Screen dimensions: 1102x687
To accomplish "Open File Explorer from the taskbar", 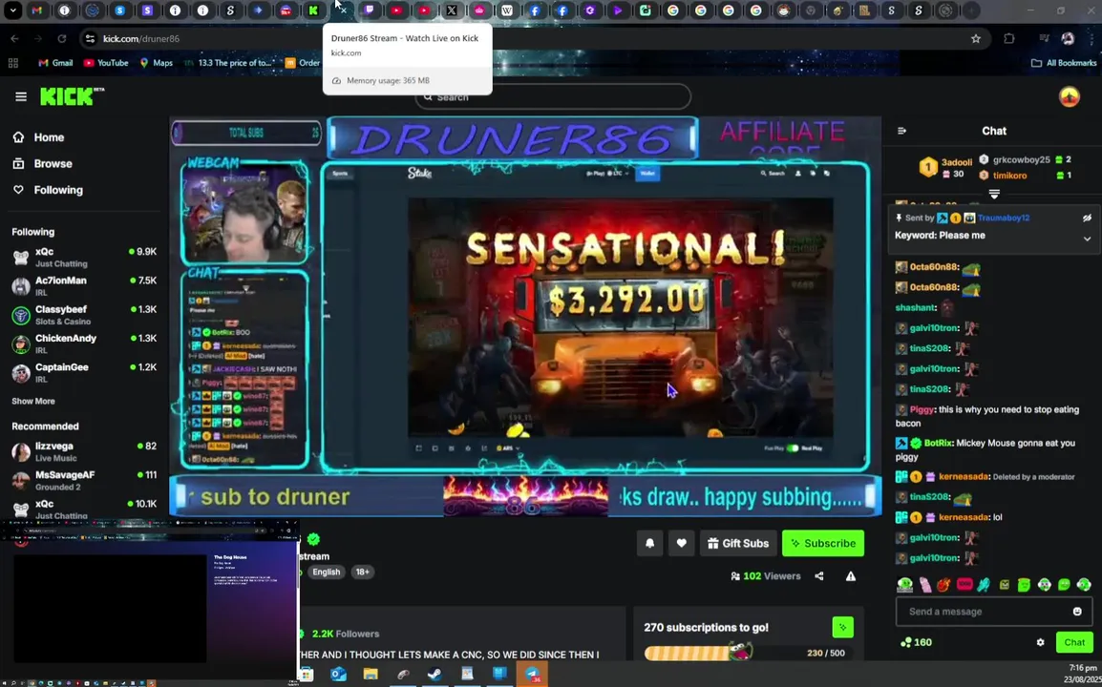I will click(371, 674).
